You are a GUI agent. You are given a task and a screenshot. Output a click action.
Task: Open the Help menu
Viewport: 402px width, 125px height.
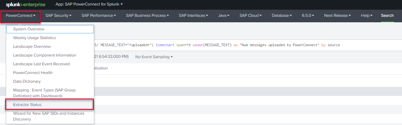[x=367, y=16]
